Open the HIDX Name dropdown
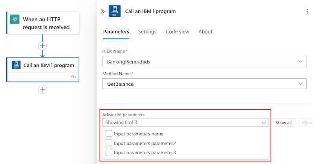 [x=204, y=62]
